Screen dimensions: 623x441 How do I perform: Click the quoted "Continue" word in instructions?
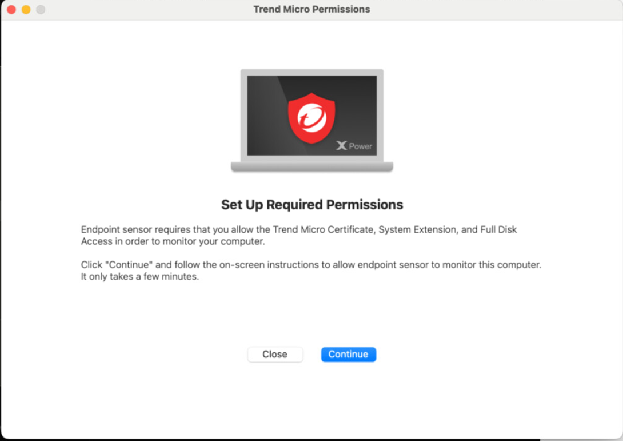pos(129,265)
